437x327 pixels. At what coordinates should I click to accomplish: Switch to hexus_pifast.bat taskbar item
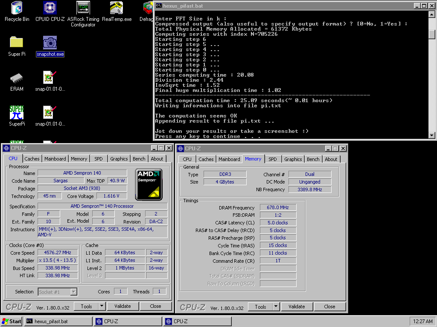click(x=58, y=321)
